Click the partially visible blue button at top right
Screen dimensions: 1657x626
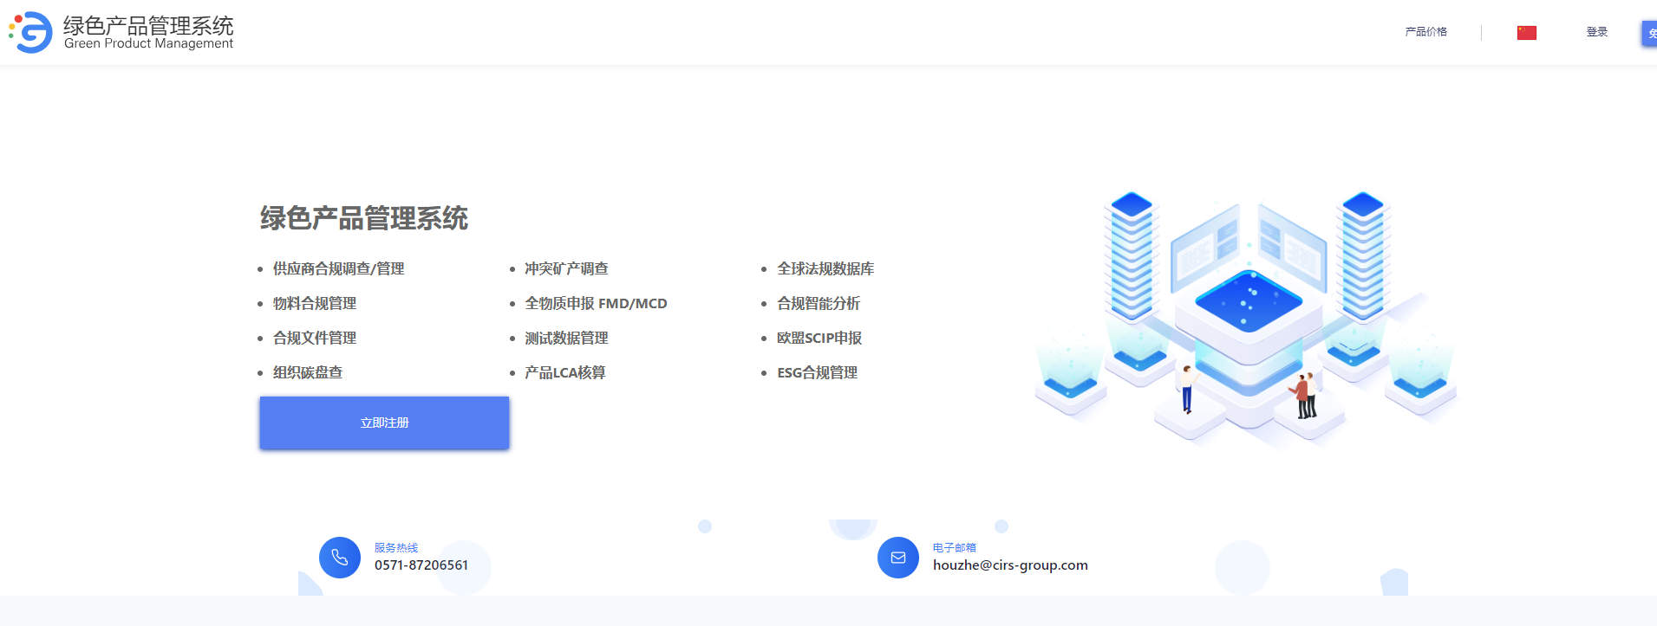coord(1648,34)
